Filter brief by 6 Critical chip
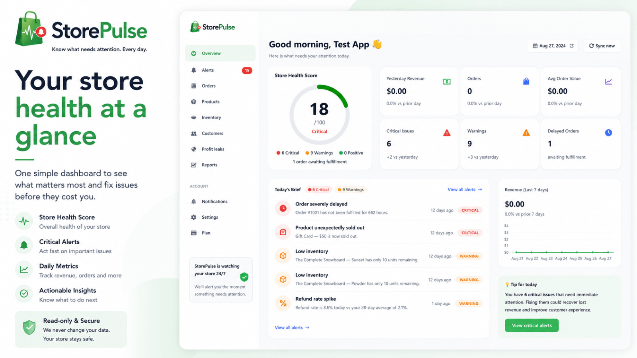 (x=318, y=190)
